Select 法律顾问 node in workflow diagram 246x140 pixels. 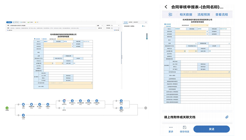pyautogui.click(x=48, y=104)
